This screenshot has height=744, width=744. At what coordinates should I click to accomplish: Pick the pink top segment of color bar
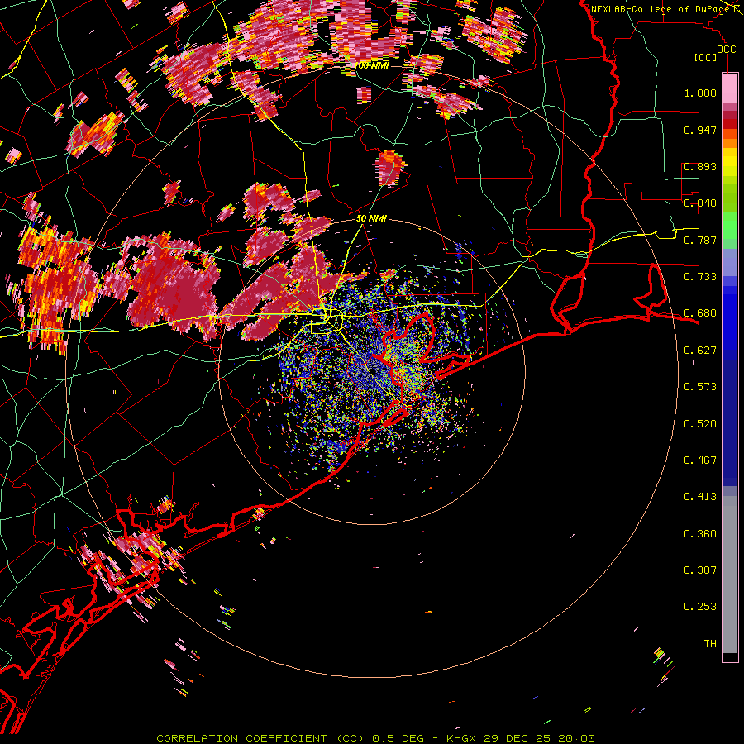[730, 88]
